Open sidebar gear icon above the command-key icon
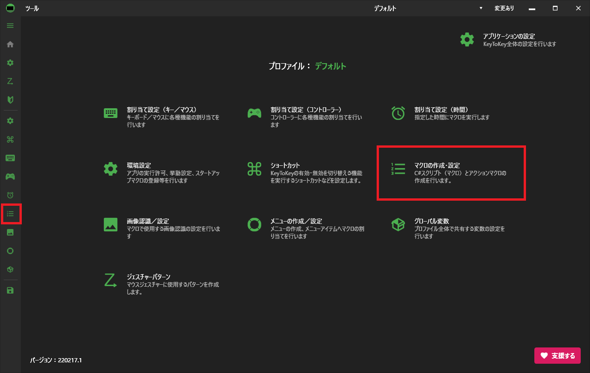Image resolution: width=590 pixels, height=373 pixels. click(10, 121)
